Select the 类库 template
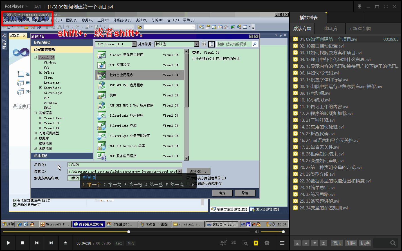 click(x=140, y=95)
